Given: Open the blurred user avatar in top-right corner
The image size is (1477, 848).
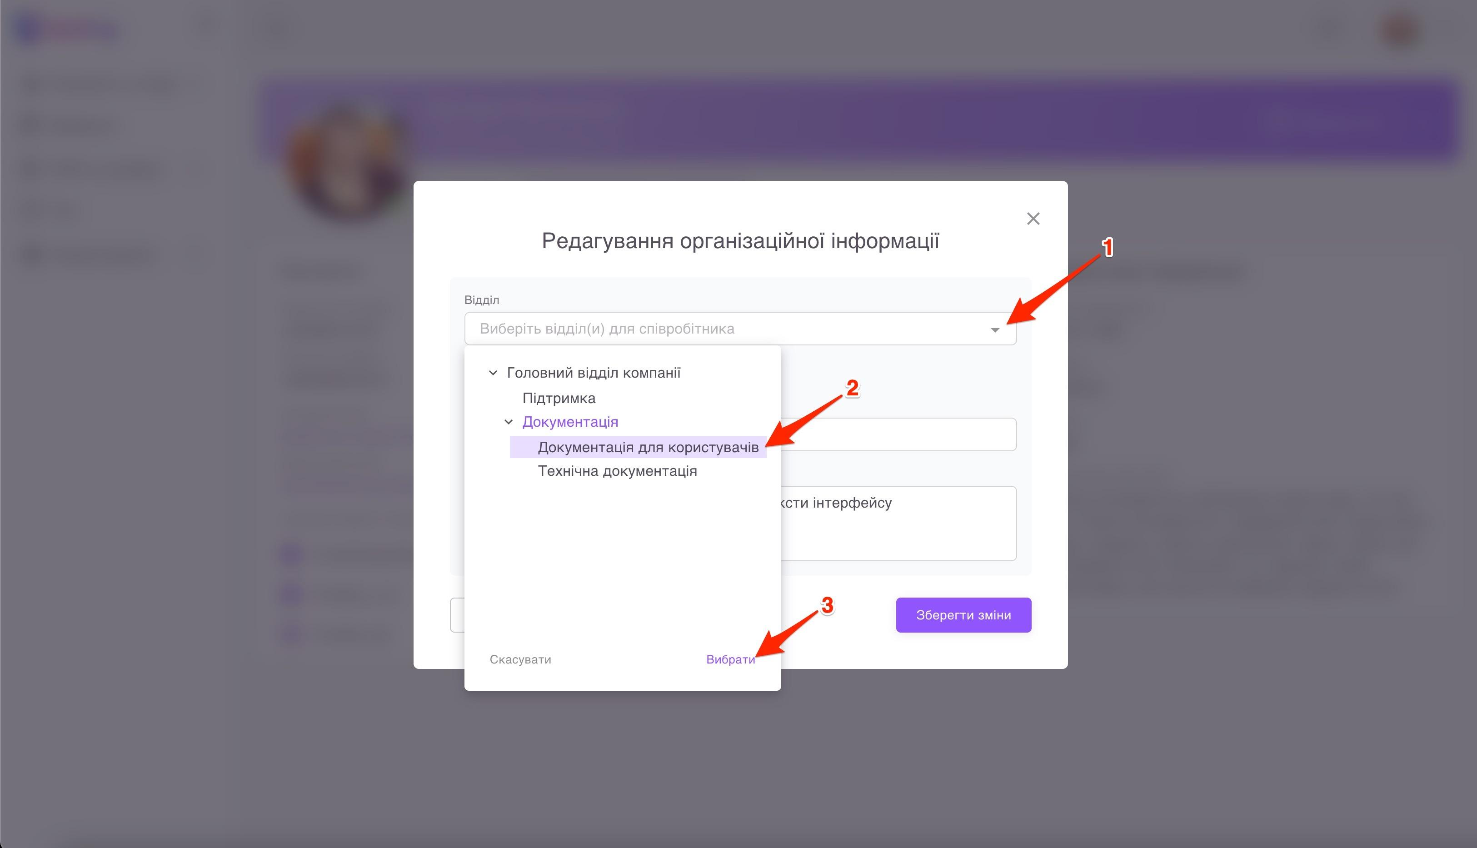Looking at the screenshot, I should [x=1400, y=30].
